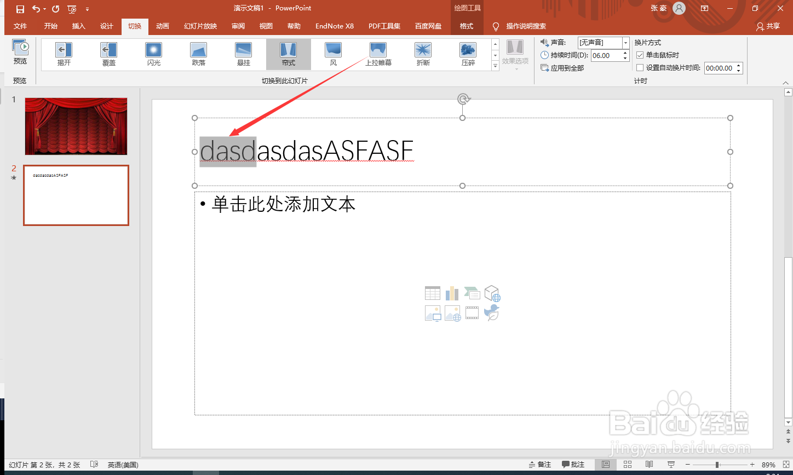
Task: Insert online picture via placeholder icon
Action: tap(452, 314)
